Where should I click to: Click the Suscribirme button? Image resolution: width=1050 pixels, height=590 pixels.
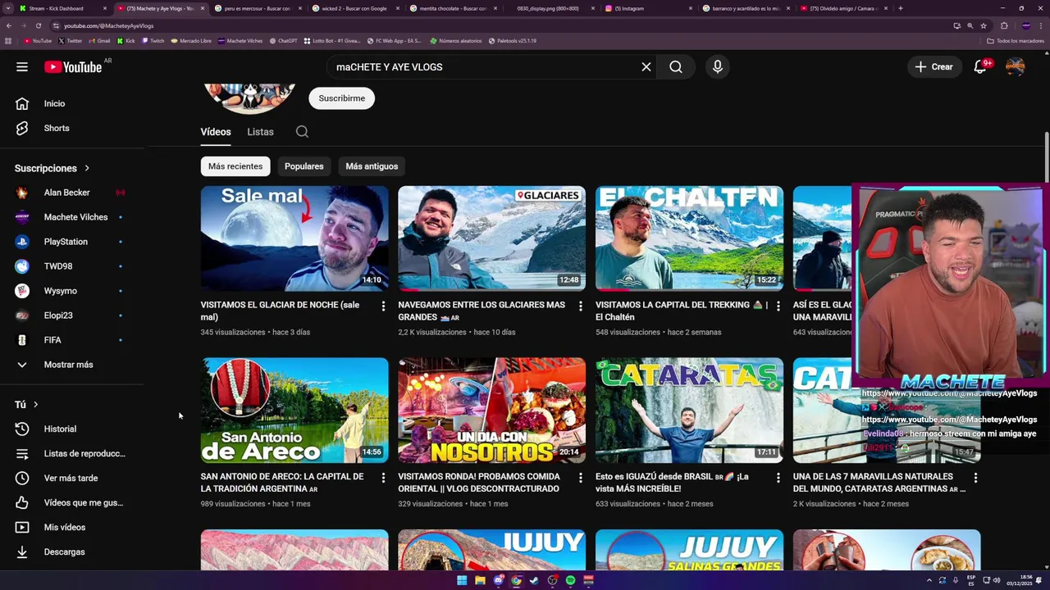tap(342, 98)
